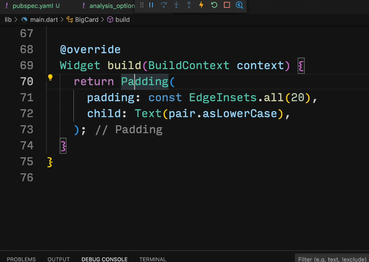Click the Step Out debug button
The width and height of the screenshot is (369, 262).
tap(189, 5)
